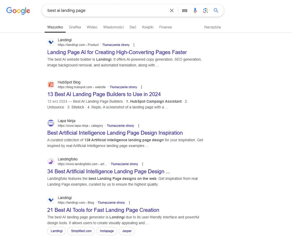Go to the Finanse tab
292x241 pixels.
[x=165, y=27]
